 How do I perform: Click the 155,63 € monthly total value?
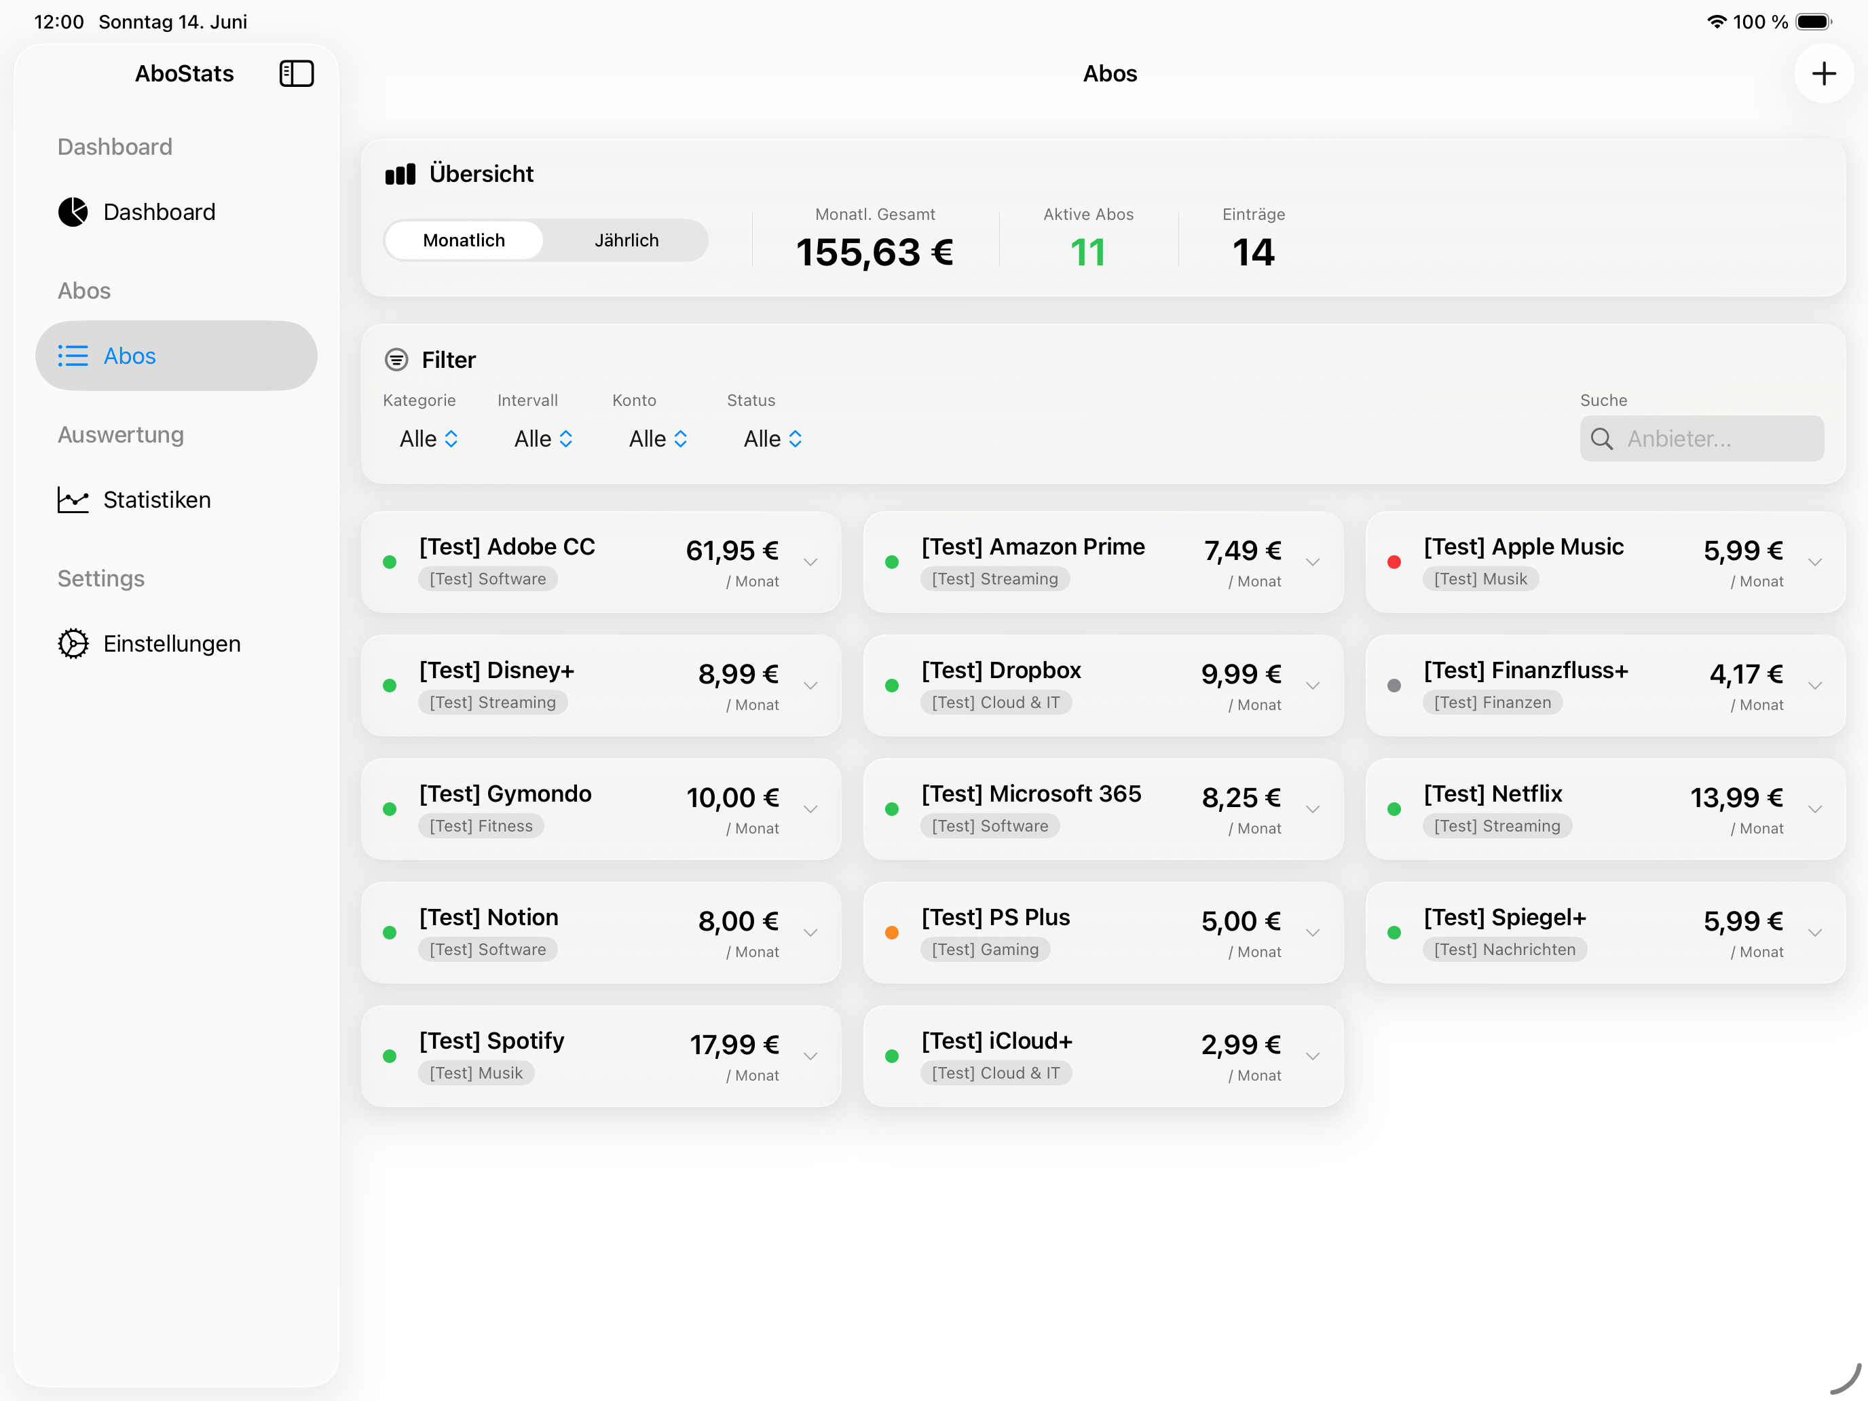click(875, 253)
